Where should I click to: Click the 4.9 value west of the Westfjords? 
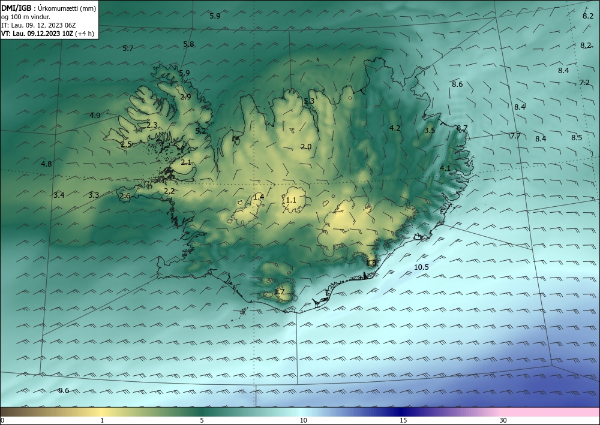click(x=95, y=115)
